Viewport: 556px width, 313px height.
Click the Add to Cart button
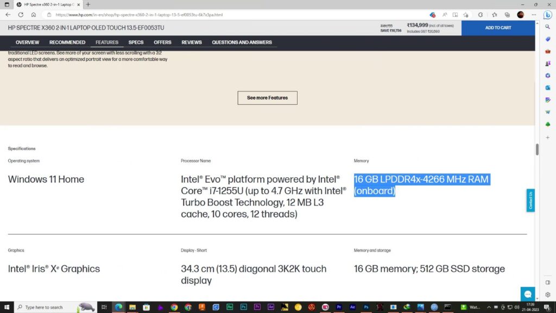(x=498, y=28)
